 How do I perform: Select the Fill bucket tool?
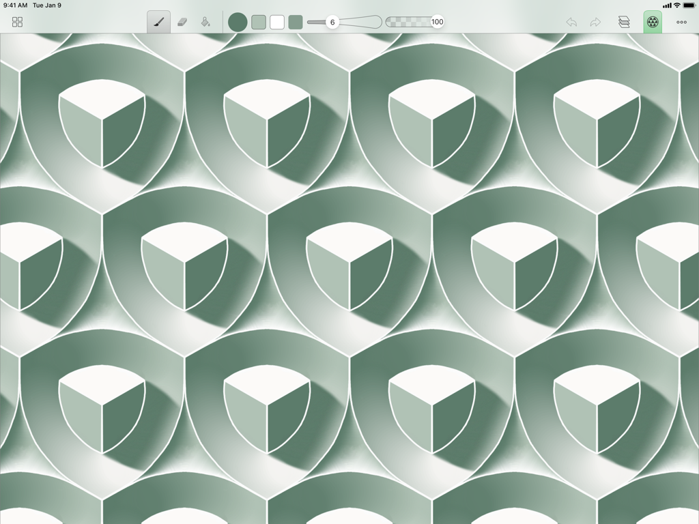point(205,22)
